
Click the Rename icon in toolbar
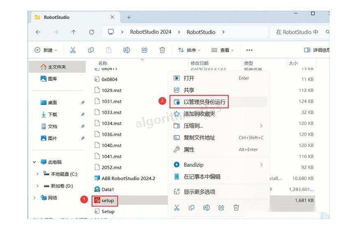click(127, 50)
